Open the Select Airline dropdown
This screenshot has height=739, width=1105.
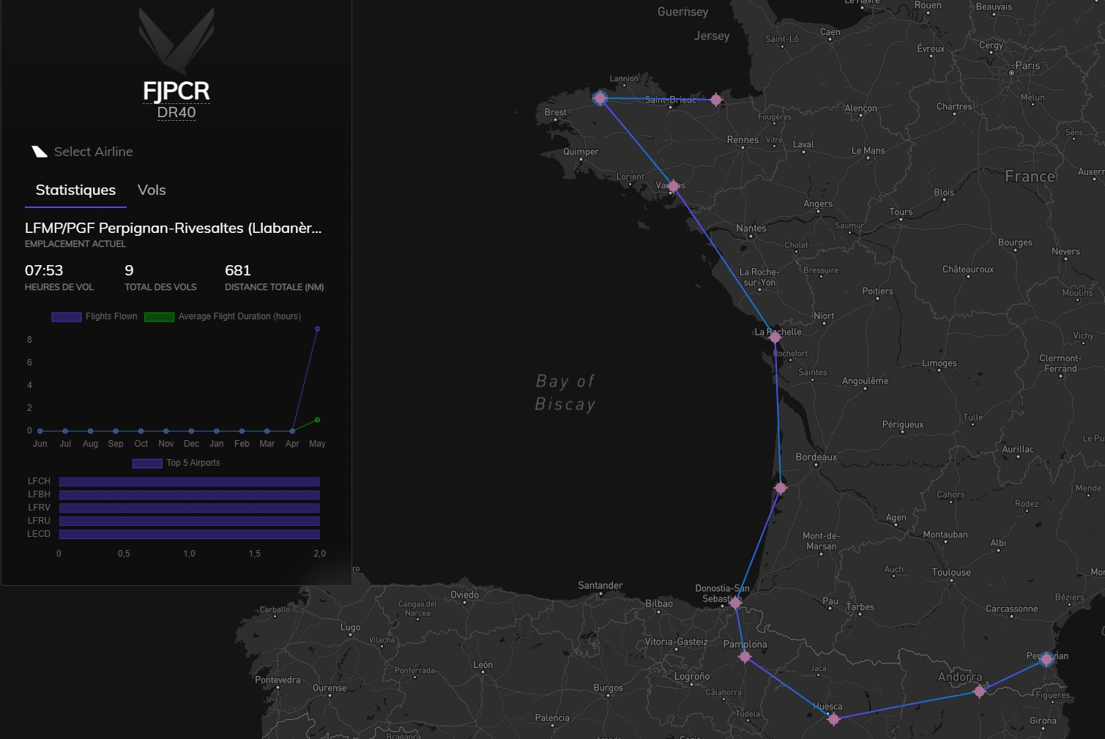point(93,152)
